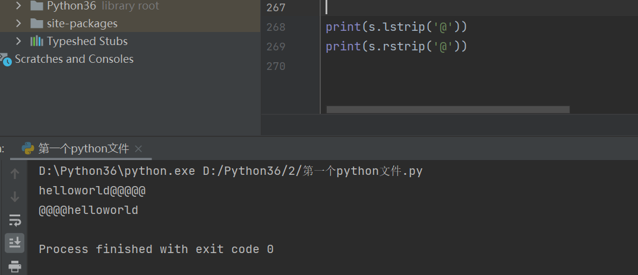Click the Python36 folder icon
This screenshot has width=638, height=275.
tap(37, 7)
